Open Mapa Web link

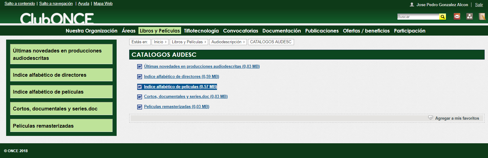(x=103, y=4)
